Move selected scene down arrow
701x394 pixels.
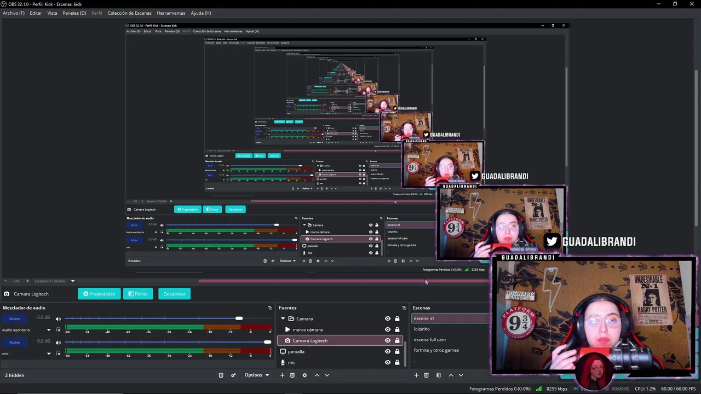point(461,375)
